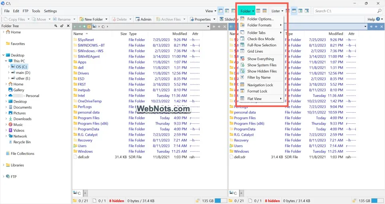Click into the Search C:\ field

[x=345, y=11]
